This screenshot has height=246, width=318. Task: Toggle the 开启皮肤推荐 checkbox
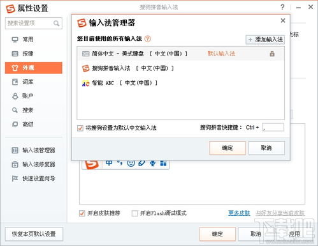82,213
